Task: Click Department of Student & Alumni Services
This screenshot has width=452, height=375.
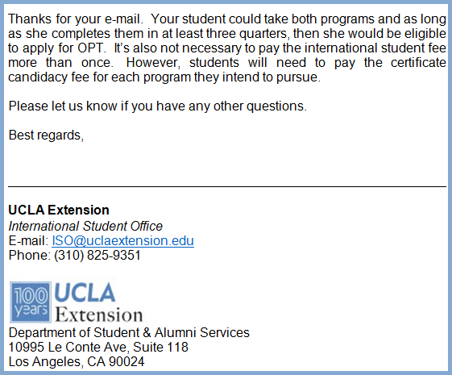Action: (129, 332)
